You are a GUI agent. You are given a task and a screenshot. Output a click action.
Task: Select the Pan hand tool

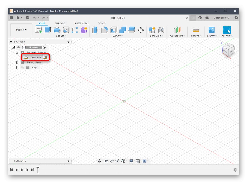click(112, 161)
